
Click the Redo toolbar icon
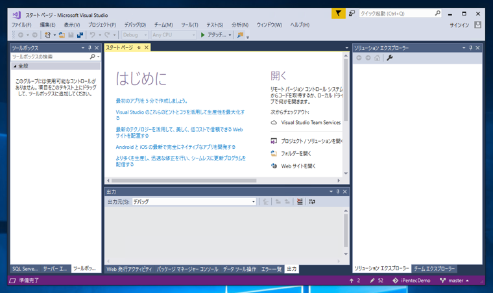[x=107, y=35]
